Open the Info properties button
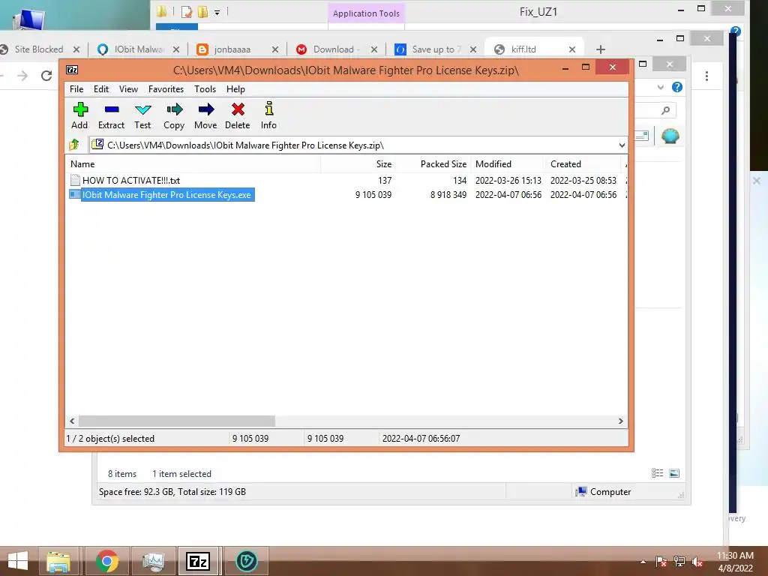This screenshot has width=768, height=576. [x=268, y=115]
